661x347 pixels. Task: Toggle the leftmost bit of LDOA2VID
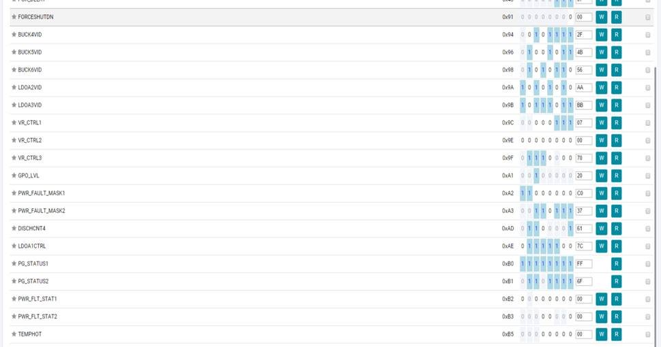click(523, 88)
